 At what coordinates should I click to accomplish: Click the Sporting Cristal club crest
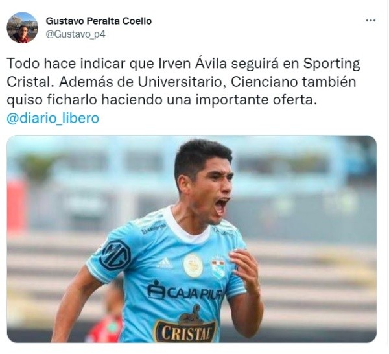tap(218, 268)
